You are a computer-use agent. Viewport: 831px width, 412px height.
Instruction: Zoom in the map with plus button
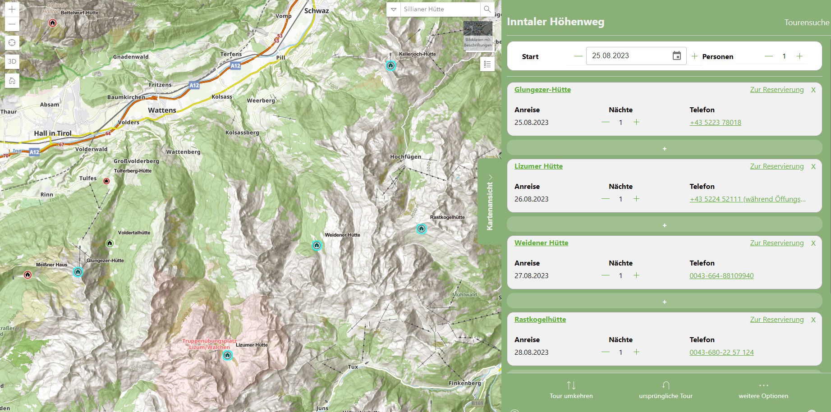pyautogui.click(x=12, y=9)
